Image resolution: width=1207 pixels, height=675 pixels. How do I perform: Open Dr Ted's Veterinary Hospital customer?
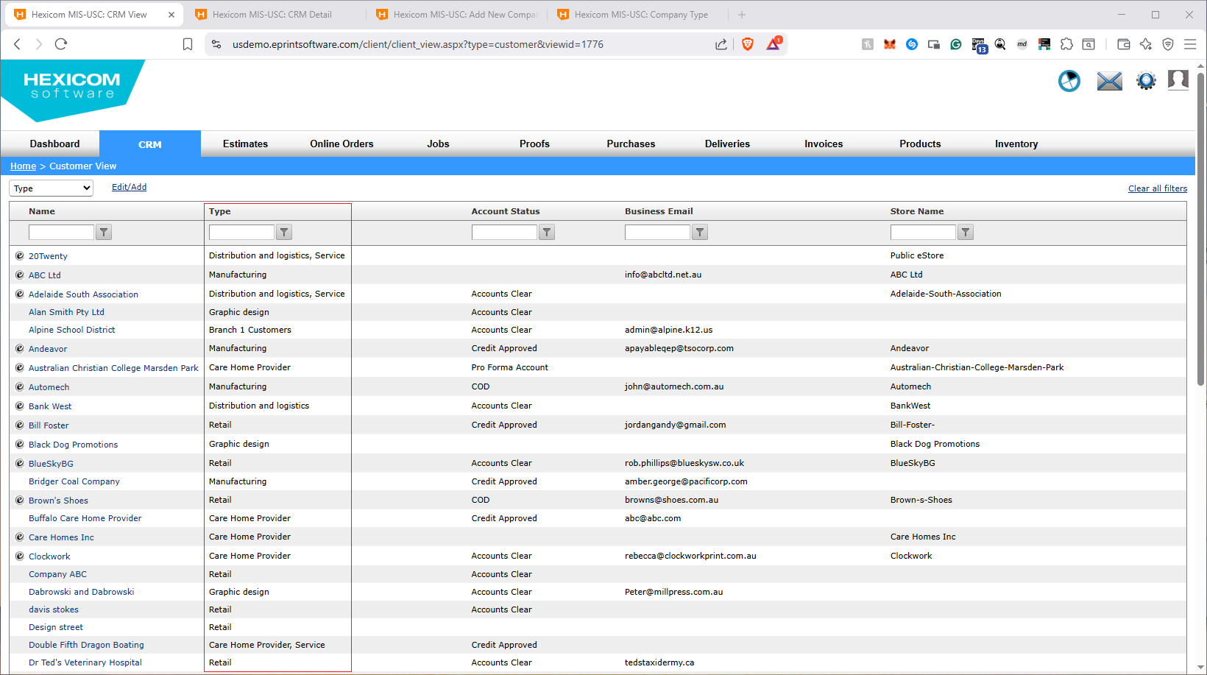pos(85,662)
